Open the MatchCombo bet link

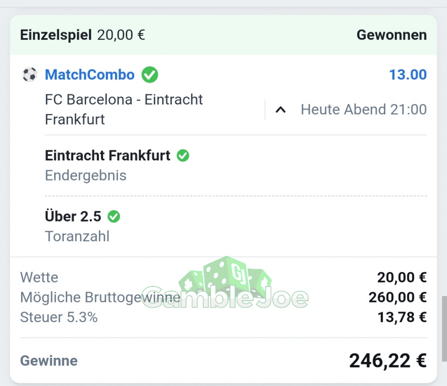(89, 75)
